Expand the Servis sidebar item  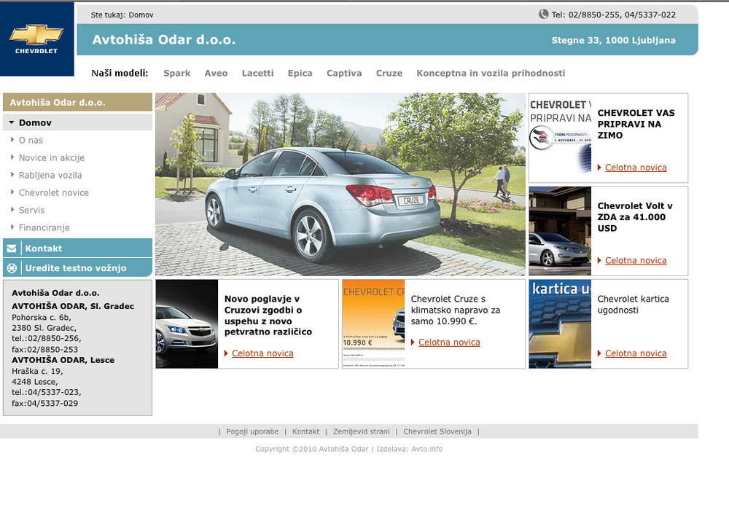coord(12,210)
